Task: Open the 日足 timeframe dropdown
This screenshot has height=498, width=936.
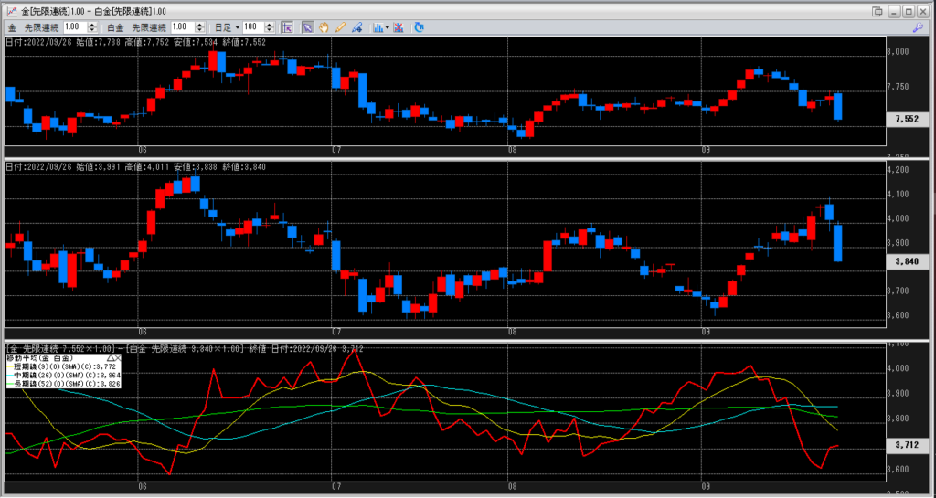Action: (x=237, y=27)
